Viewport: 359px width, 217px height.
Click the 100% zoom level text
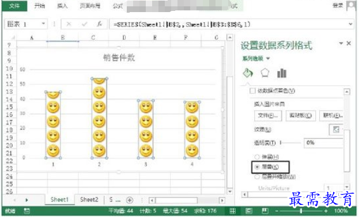pyautogui.click(x=341, y=211)
